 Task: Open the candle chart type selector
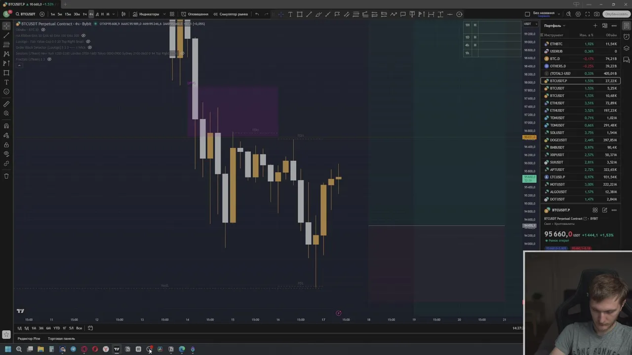click(123, 14)
